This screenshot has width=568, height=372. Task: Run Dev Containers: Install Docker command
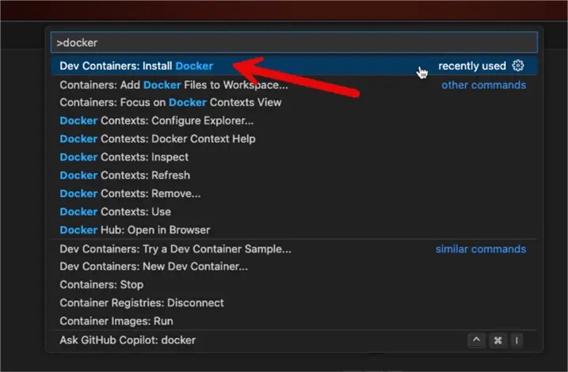coord(294,66)
